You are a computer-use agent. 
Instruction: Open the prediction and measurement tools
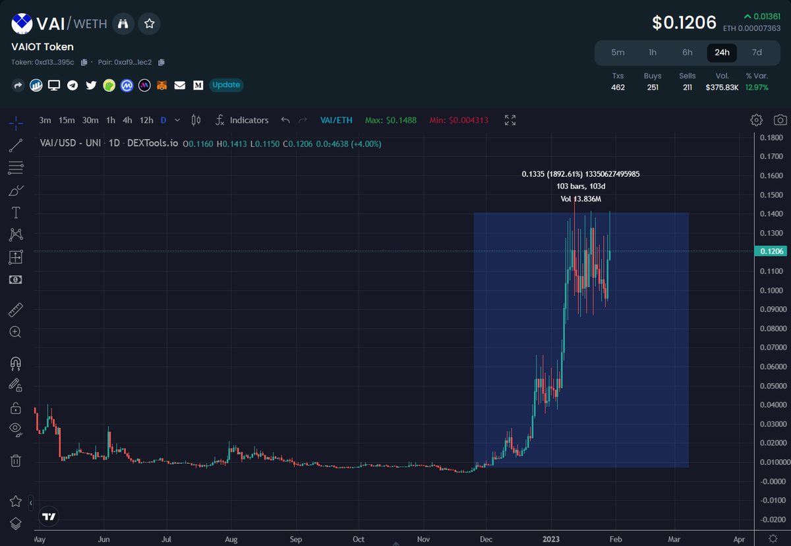click(16, 257)
